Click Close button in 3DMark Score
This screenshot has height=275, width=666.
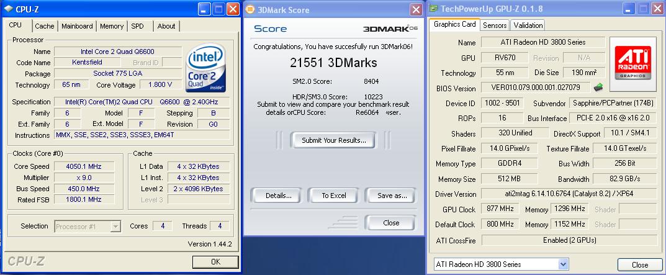(391, 223)
